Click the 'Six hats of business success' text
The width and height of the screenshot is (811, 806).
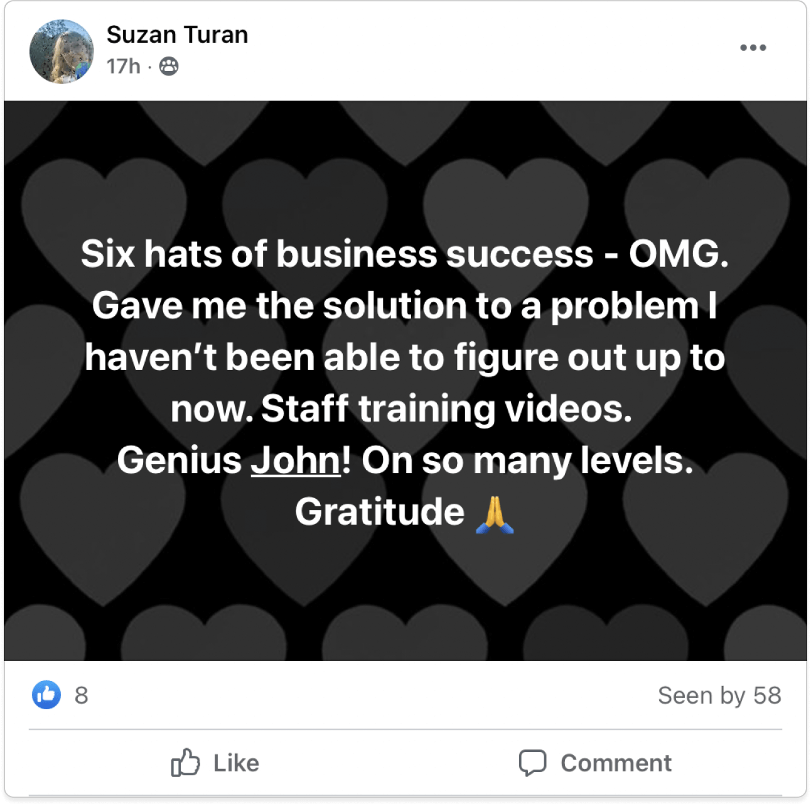(x=336, y=254)
